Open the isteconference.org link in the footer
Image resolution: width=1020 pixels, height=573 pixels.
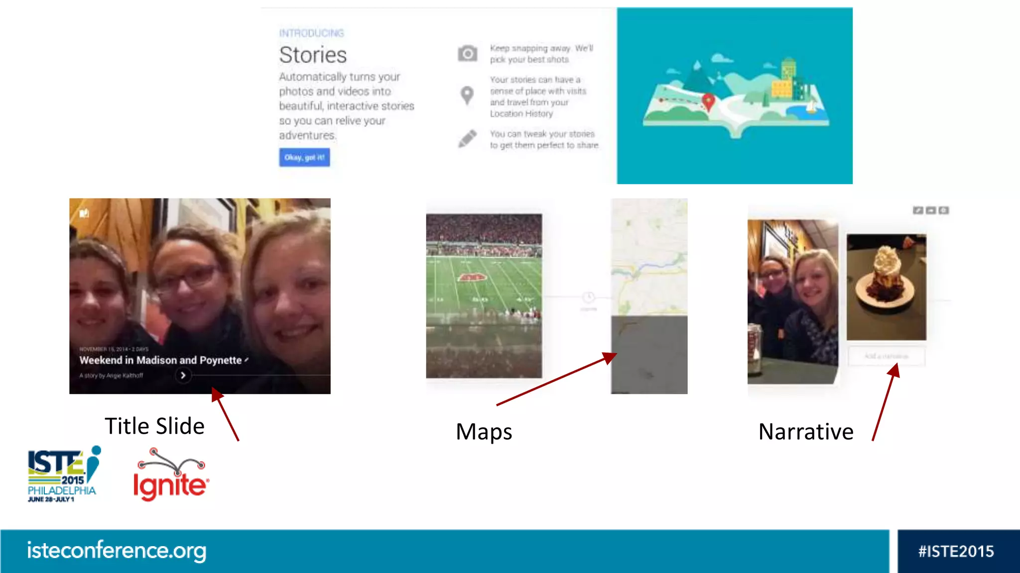(x=117, y=551)
